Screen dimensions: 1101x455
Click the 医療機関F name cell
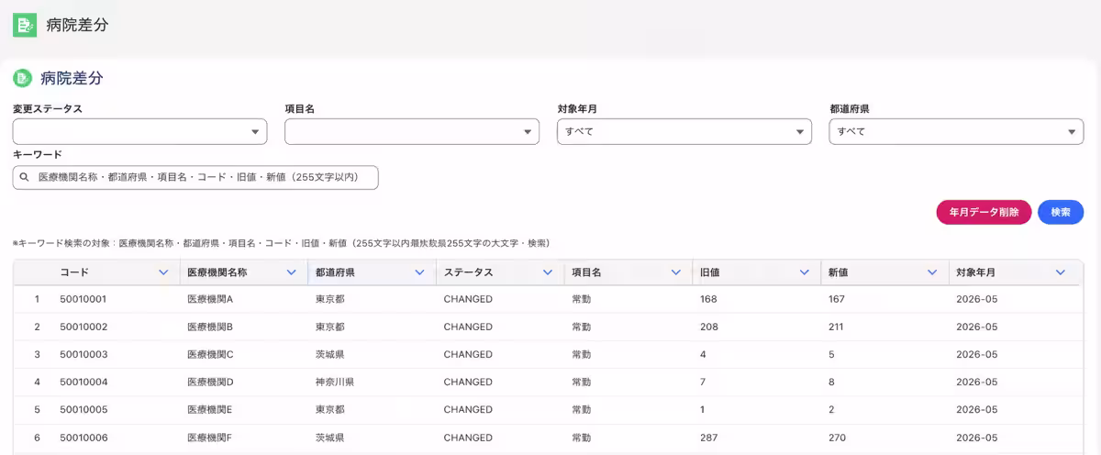(210, 438)
